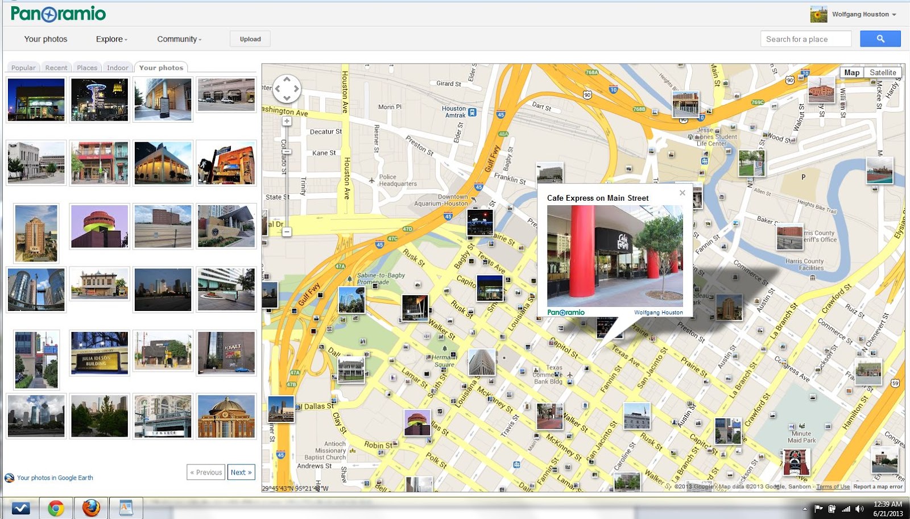Go to Your photos in the top menu
This screenshot has width=910, height=519.
(x=45, y=39)
